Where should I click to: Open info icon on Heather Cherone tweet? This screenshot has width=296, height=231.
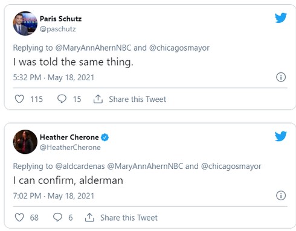281,195
